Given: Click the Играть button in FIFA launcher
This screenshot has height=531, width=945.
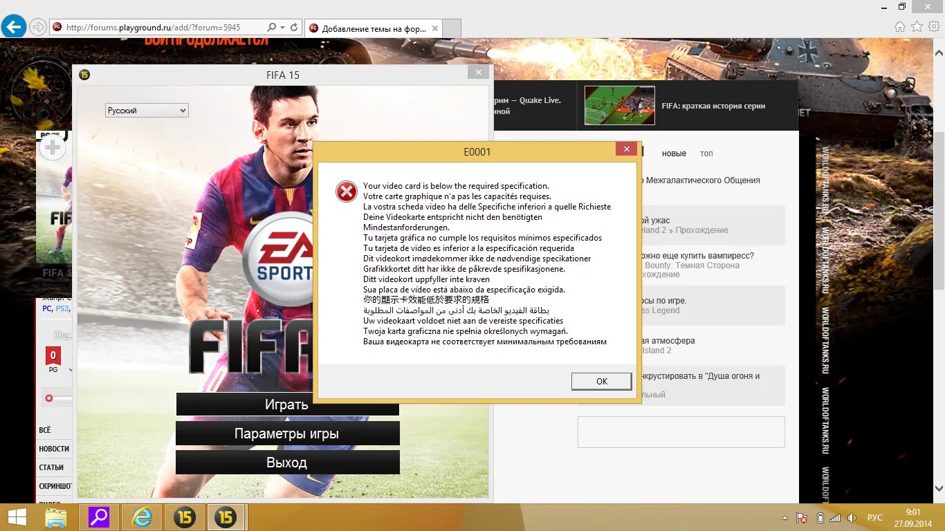Looking at the screenshot, I should [287, 404].
